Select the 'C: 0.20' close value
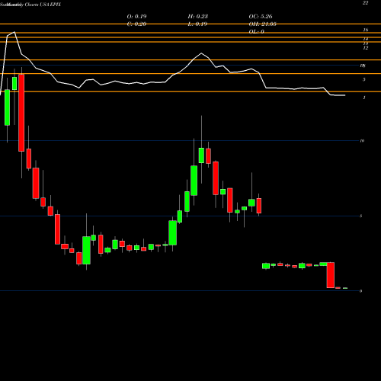 [136, 24]
